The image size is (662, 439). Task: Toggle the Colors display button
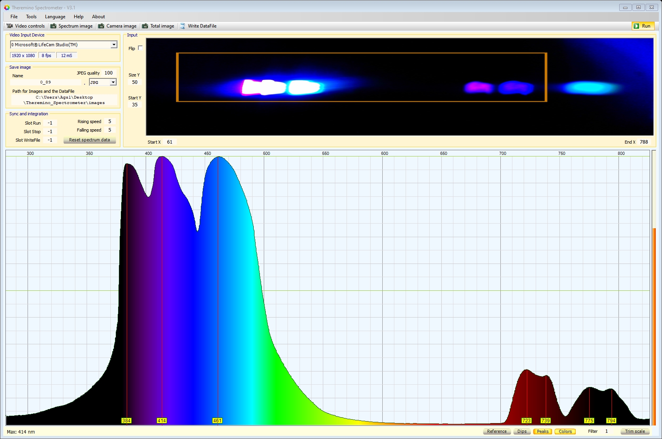point(565,431)
